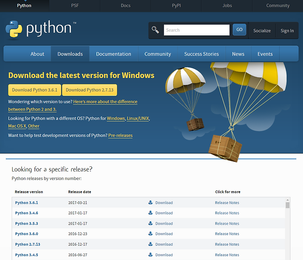
Task: Open Release Notes for Python 3.4.5
Action: 227,255
